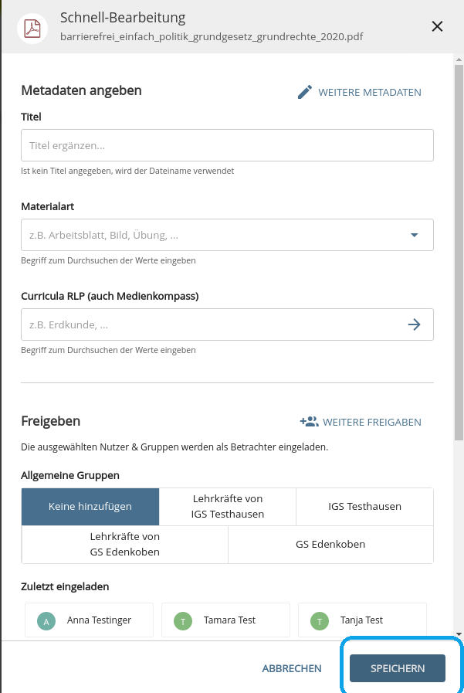Close the Schnell-Bearbeitung dialog with X
The width and height of the screenshot is (464, 693).
[x=437, y=26]
